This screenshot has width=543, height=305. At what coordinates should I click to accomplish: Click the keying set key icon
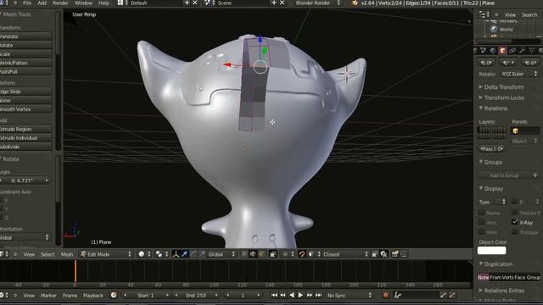(398, 296)
